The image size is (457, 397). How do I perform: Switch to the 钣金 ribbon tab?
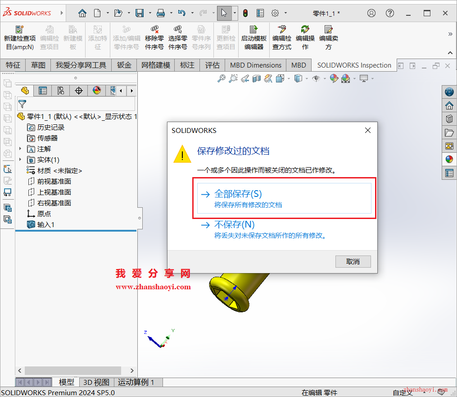click(x=124, y=65)
